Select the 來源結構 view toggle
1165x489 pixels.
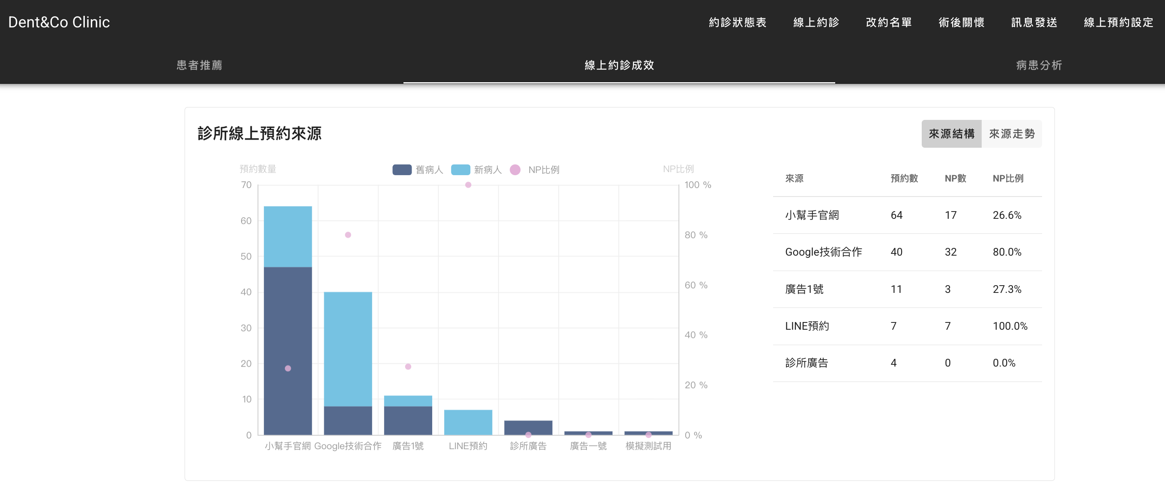click(x=952, y=133)
